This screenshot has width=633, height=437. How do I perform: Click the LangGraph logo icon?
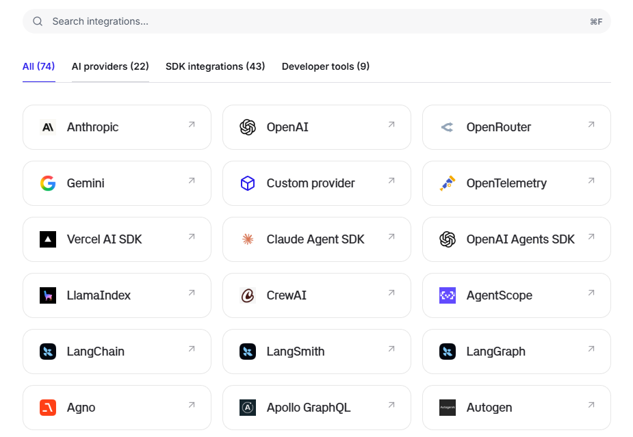[x=448, y=352]
